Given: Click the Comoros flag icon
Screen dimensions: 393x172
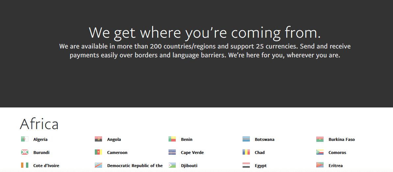Looking at the screenshot, I should [x=320, y=152].
